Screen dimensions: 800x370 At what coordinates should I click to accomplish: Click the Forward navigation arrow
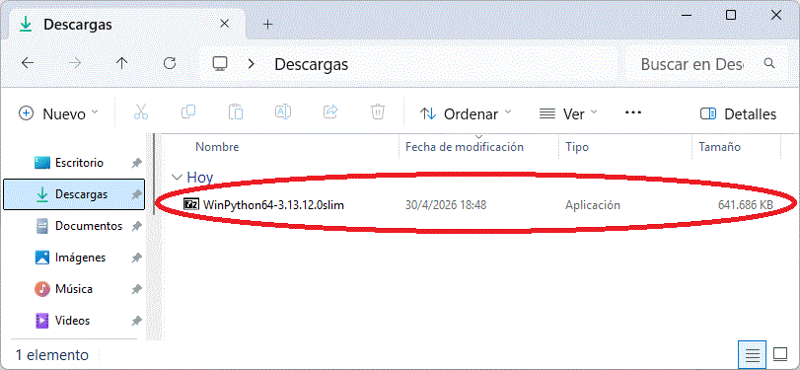tap(75, 64)
